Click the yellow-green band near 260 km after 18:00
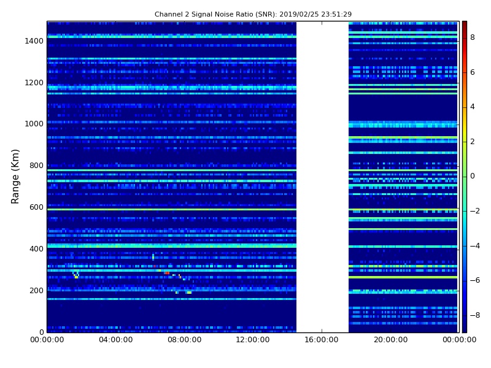The image size is (491, 368). 403,277
